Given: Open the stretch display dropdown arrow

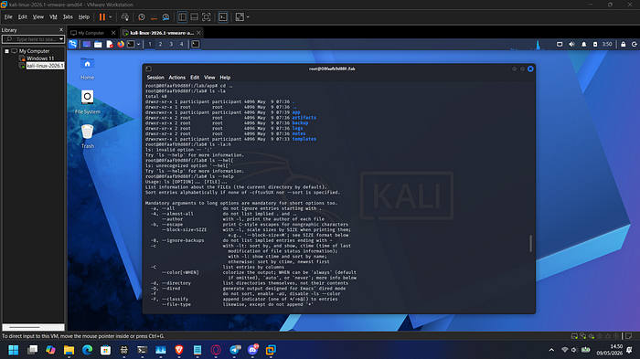Looking at the screenshot, I should [x=248, y=17].
